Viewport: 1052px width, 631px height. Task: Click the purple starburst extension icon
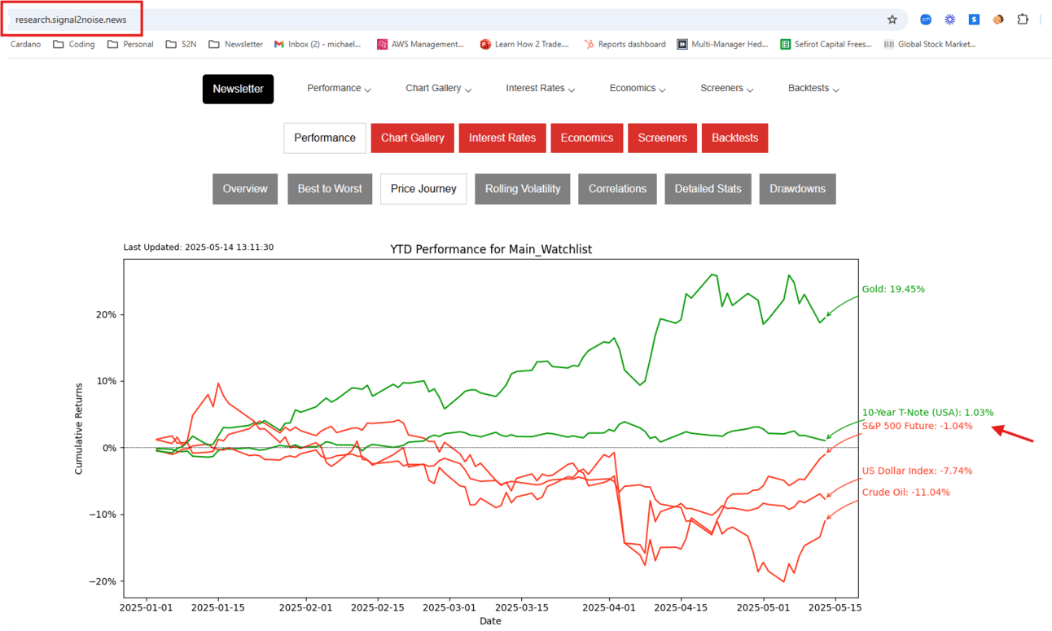click(x=949, y=20)
